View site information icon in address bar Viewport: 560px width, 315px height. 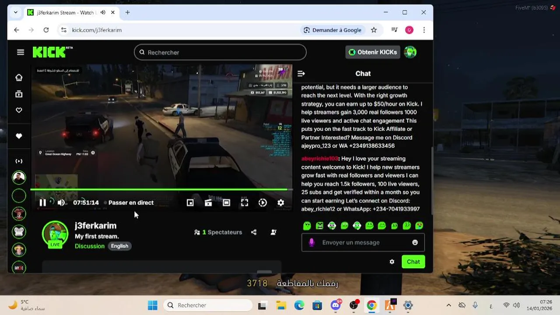64,30
